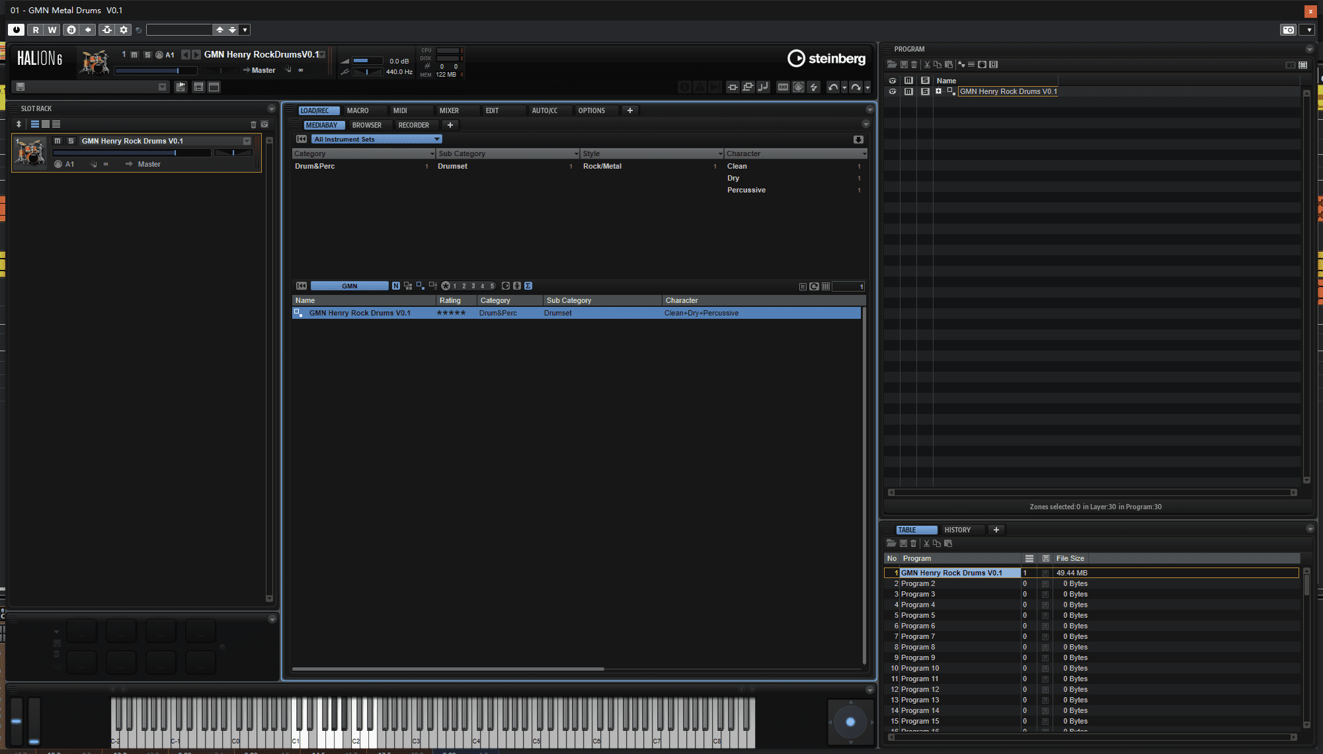The image size is (1323, 754).
Task: Toggle the plug-in power bypass button
Action: click(x=16, y=30)
